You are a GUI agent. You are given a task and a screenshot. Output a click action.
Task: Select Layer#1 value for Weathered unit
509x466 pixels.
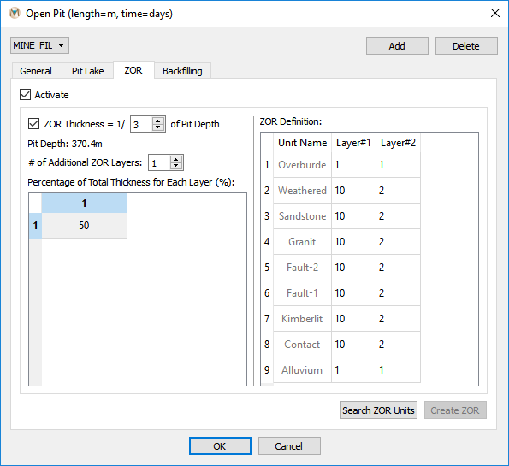click(x=353, y=190)
